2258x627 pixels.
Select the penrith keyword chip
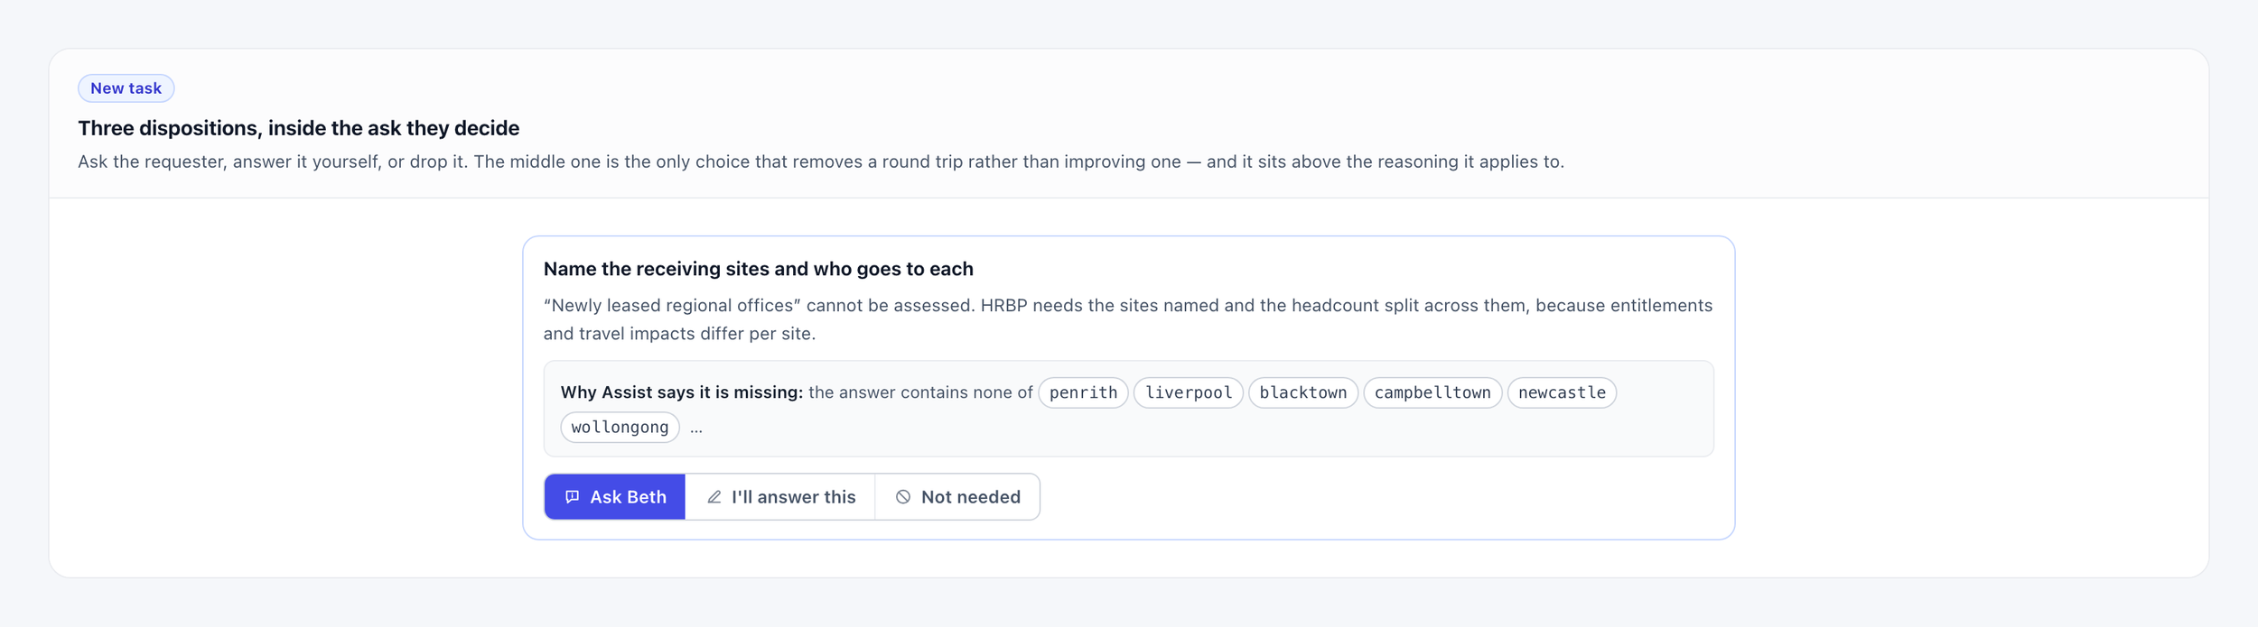(x=1083, y=392)
